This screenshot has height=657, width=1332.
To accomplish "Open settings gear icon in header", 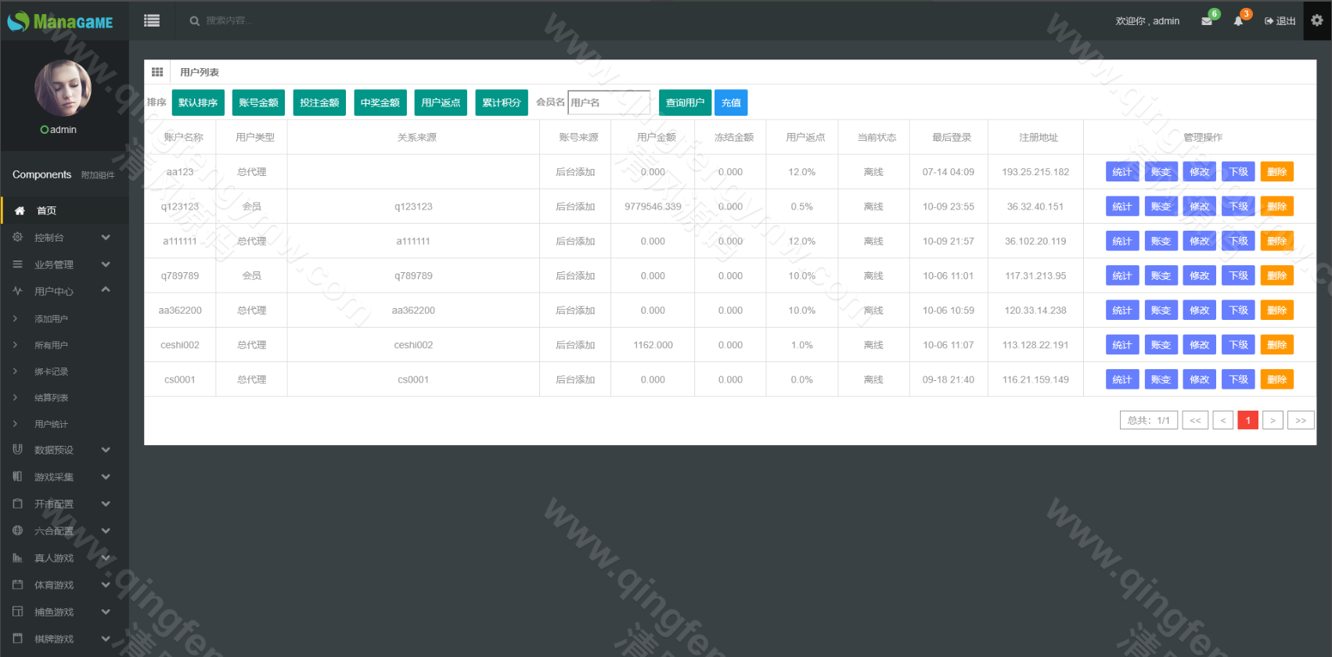I will (1317, 20).
